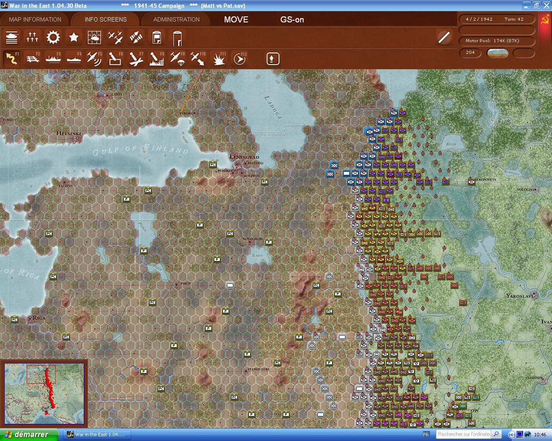Viewport: 552px width, 441px height.
Task: Click the 10:46 taskbar clock
Action: click(x=540, y=435)
